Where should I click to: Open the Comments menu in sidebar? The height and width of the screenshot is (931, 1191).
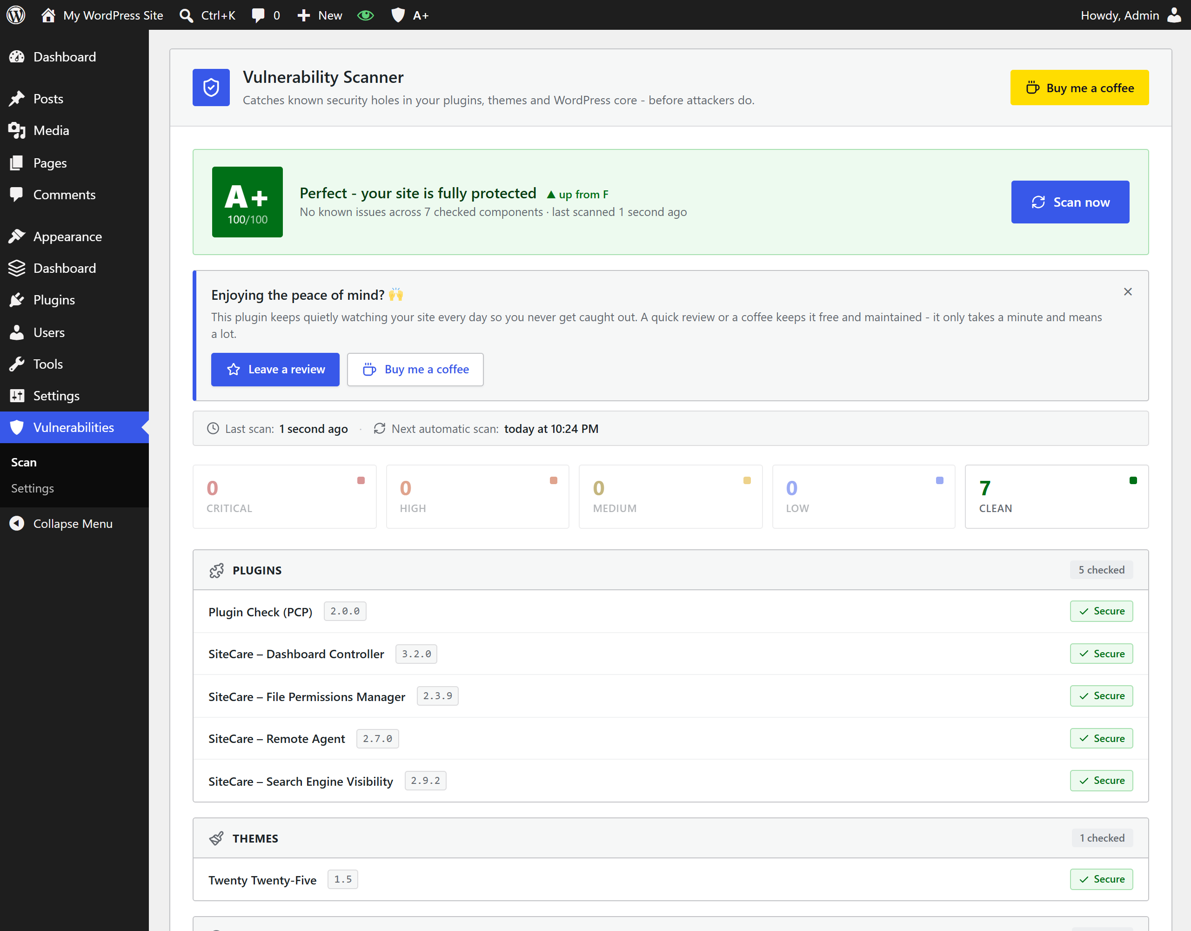pos(74,195)
